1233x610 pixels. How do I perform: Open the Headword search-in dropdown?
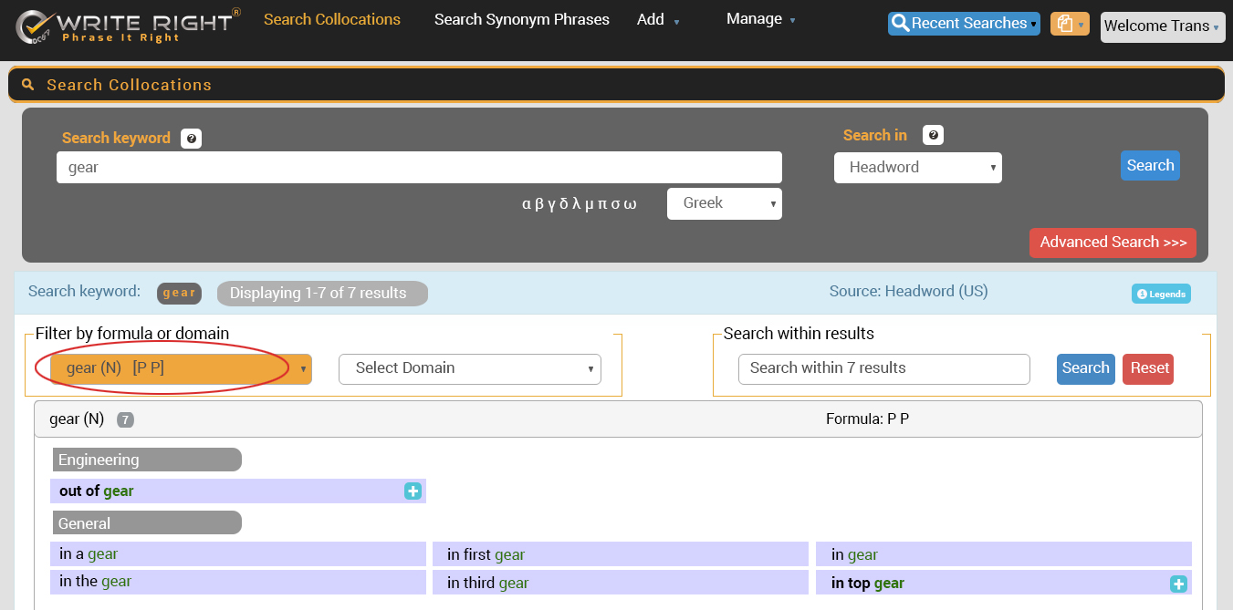coord(917,168)
